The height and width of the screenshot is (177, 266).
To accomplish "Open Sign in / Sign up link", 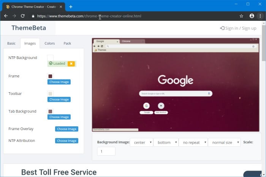I will (238, 28).
